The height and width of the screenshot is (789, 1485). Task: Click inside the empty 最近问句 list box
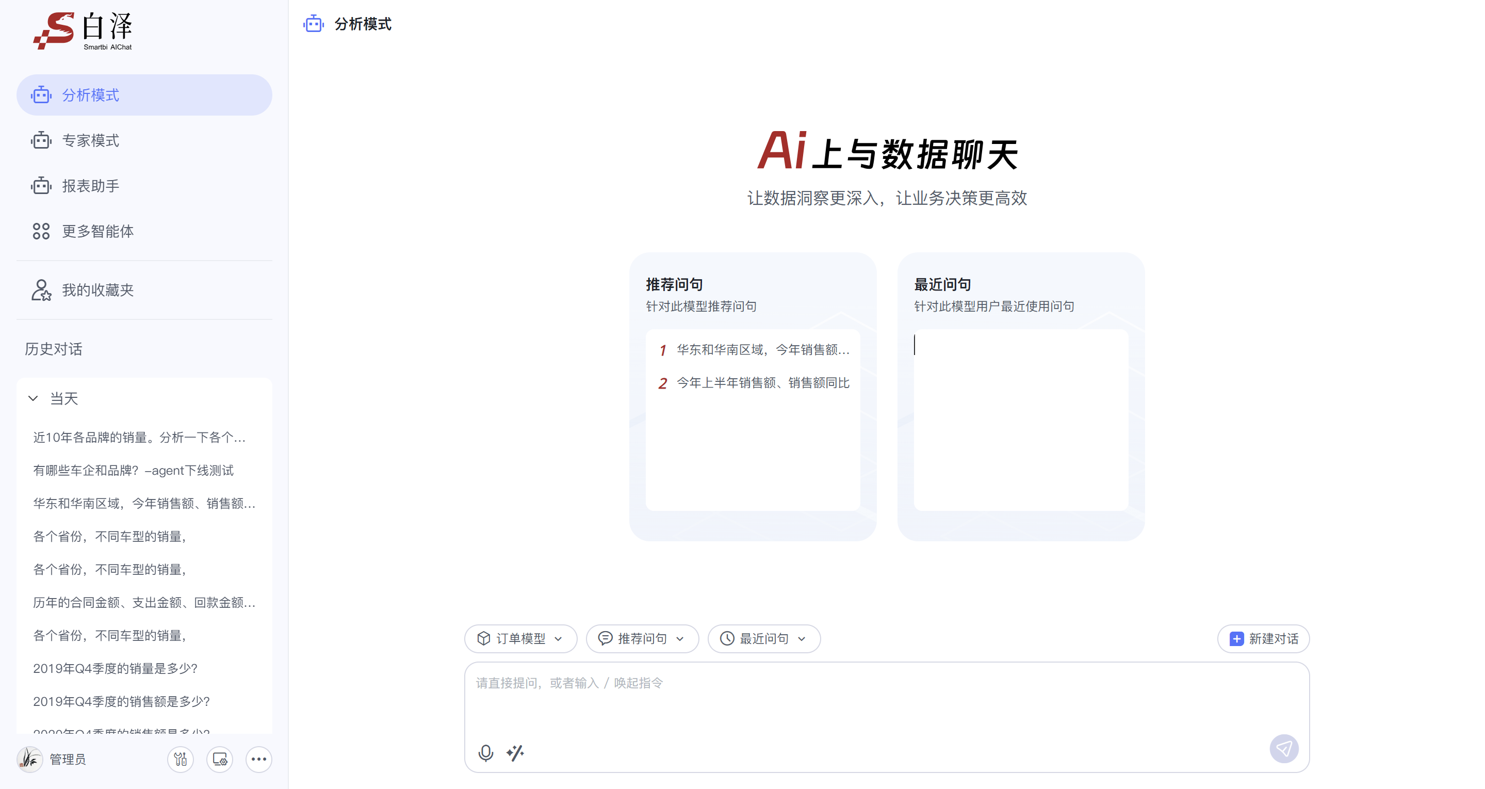pos(1021,420)
